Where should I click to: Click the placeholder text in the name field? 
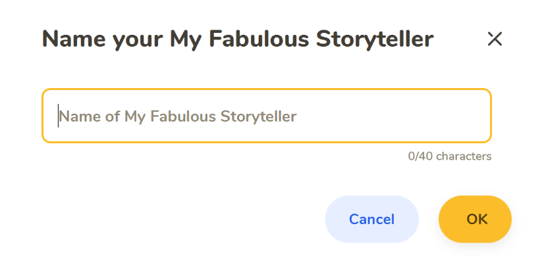coord(178,117)
